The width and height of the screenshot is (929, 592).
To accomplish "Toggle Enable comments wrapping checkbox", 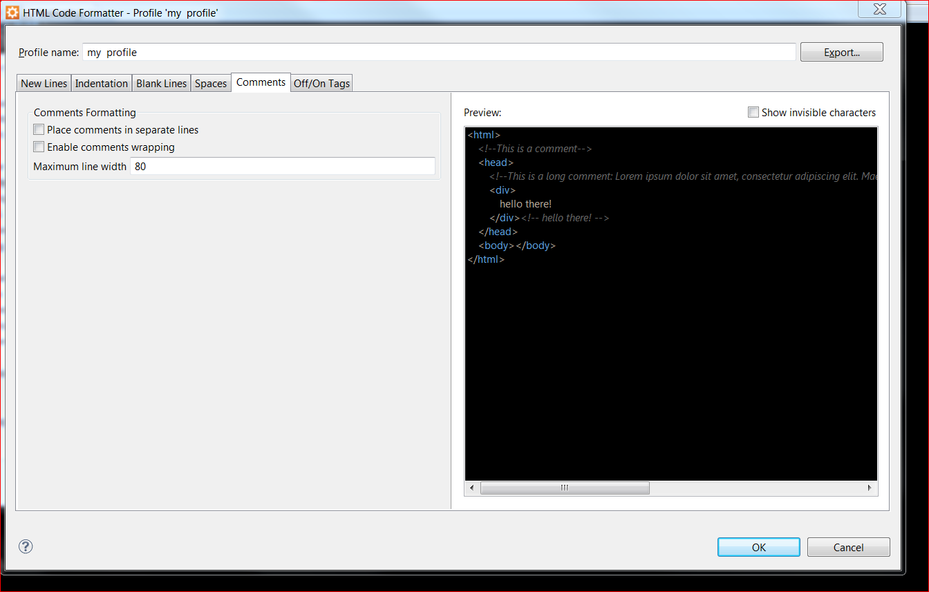I will [39, 147].
